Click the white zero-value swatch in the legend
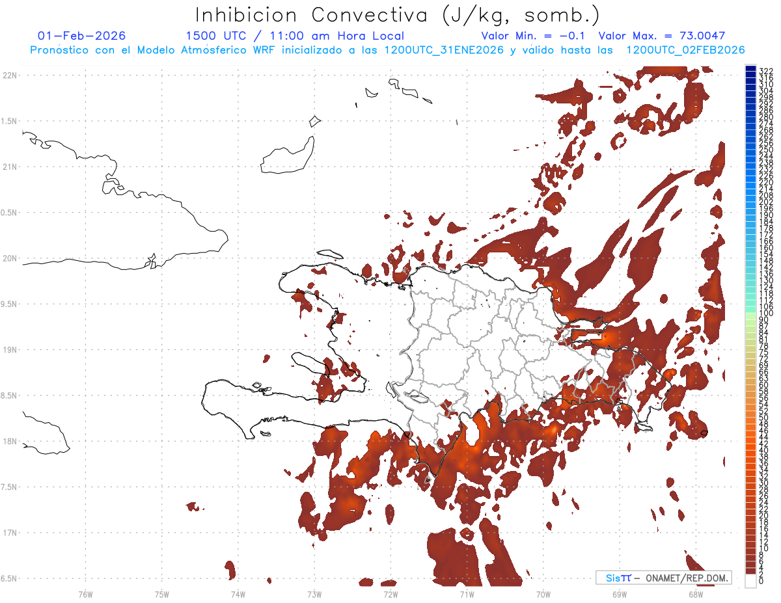781x603 pixels. coord(750,581)
